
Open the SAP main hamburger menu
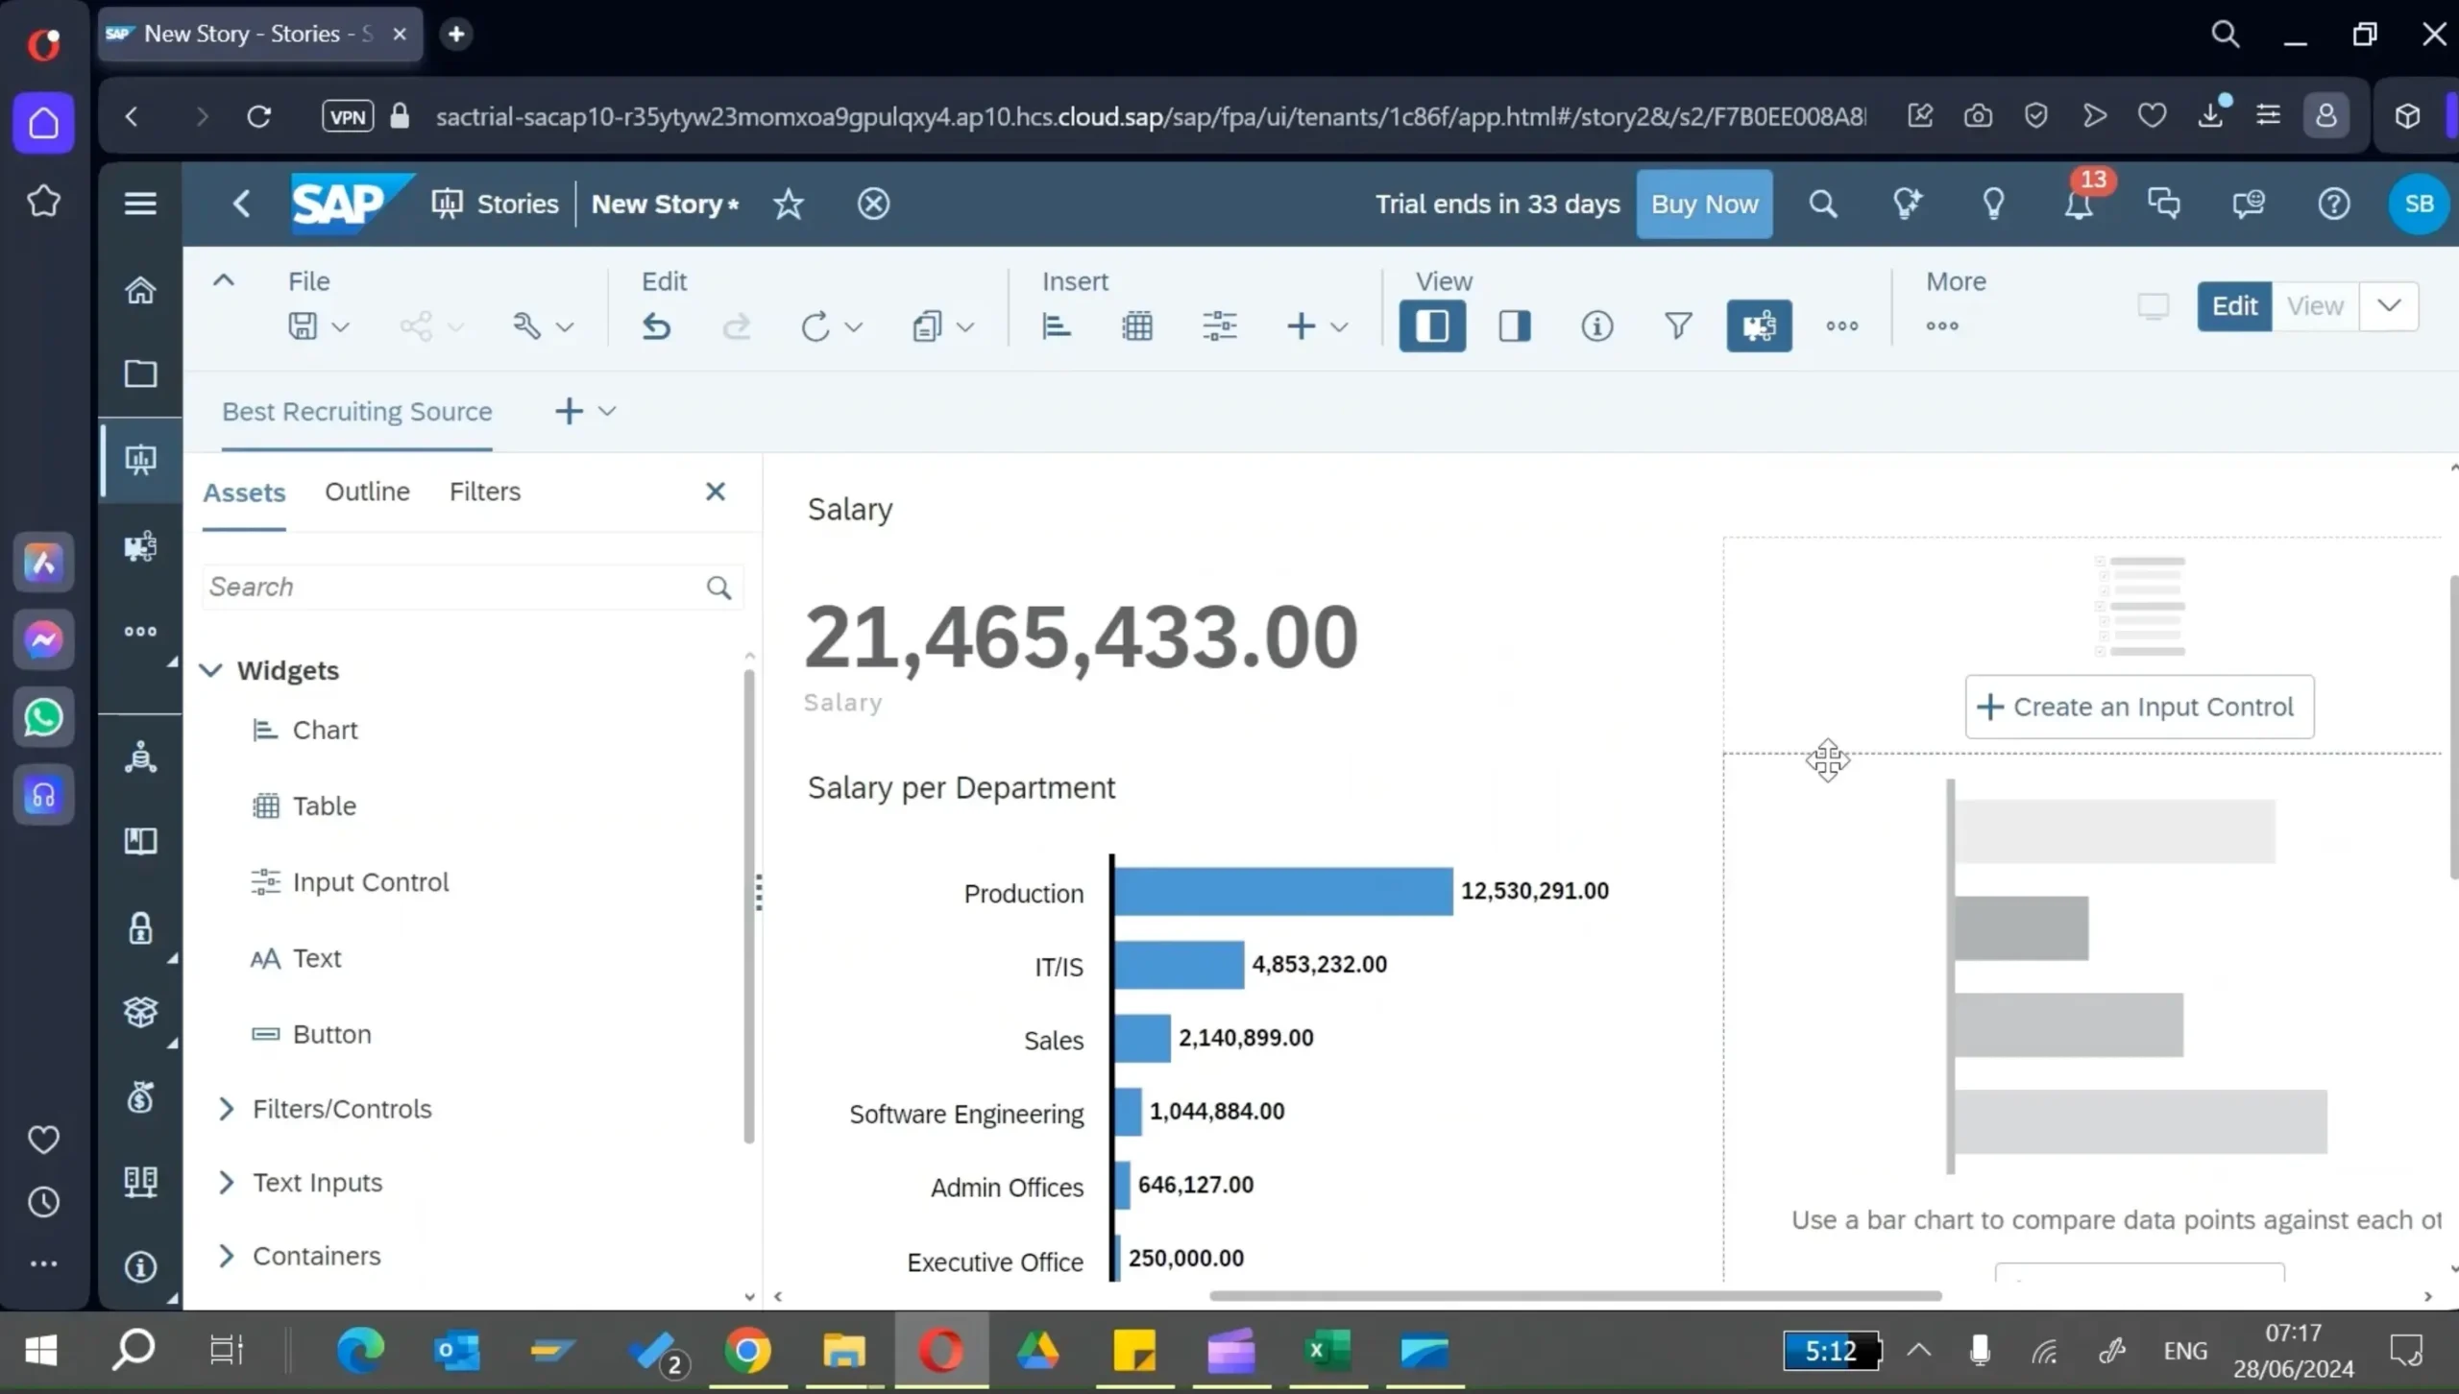[140, 204]
